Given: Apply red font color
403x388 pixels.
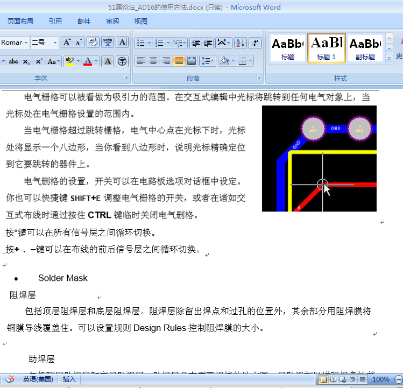Looking at the screenshot, I should click(x=88, y=61).
